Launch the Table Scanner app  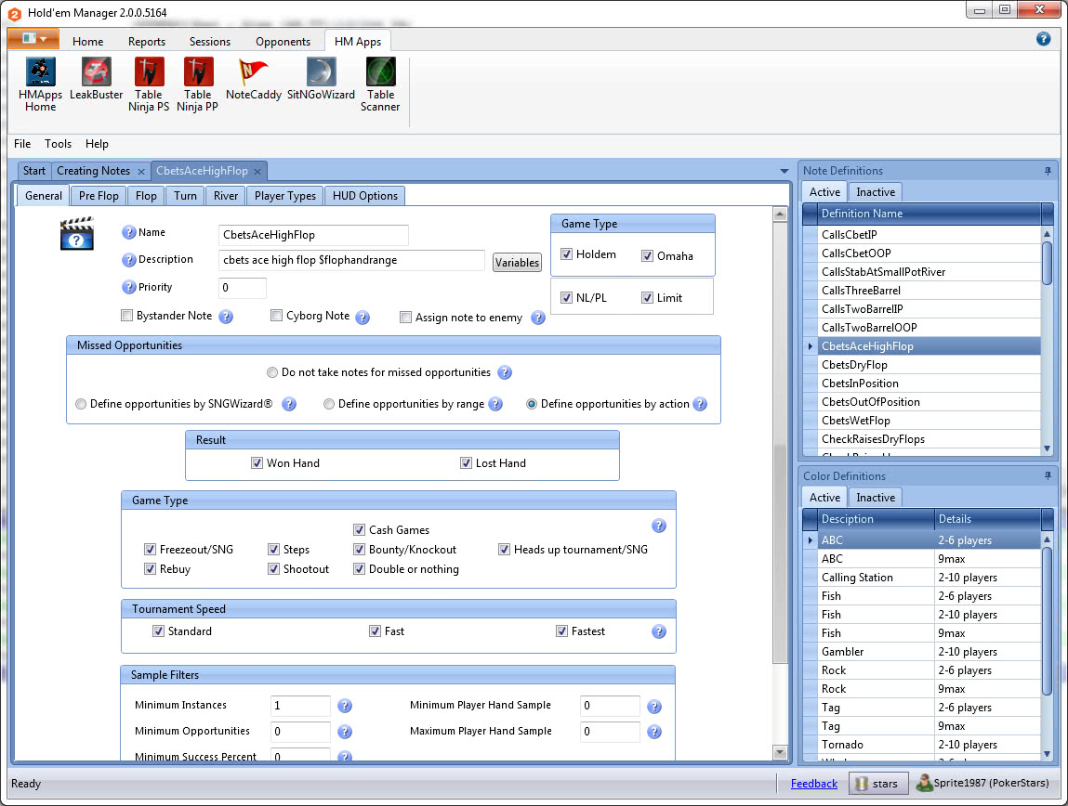click(x=380, y=72)
